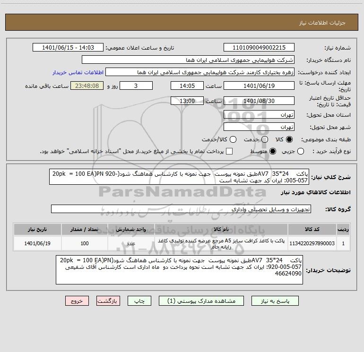Click the requester name field زهره بختیاری
Viewport: 364px width, 352px height.
[x=200, y=72]
